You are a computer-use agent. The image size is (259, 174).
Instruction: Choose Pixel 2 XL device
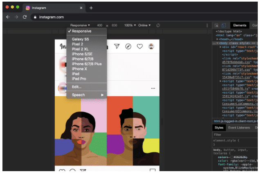click(x=87, y=49)
